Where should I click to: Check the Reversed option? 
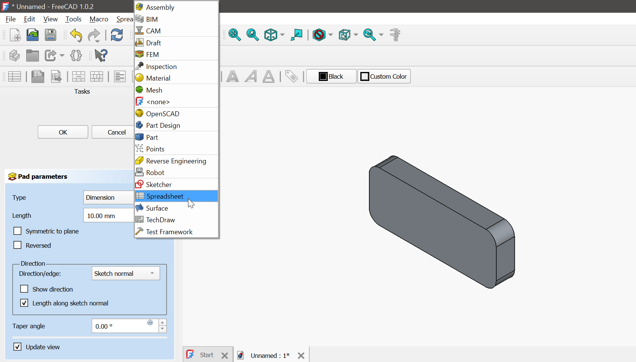[x=18, y=245]
